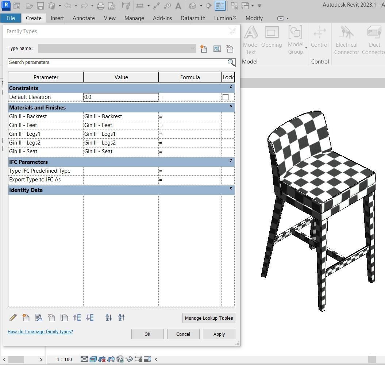The width and height of the screenshot is (385, 365).
Task: Open the Customize Quick Access Toolbar dropdown
Action: pyautogui.click(x=259, y=5)
